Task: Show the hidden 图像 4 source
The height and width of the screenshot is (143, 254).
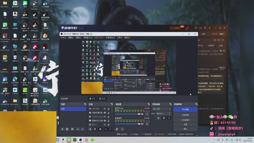Action: coord(105,125)
